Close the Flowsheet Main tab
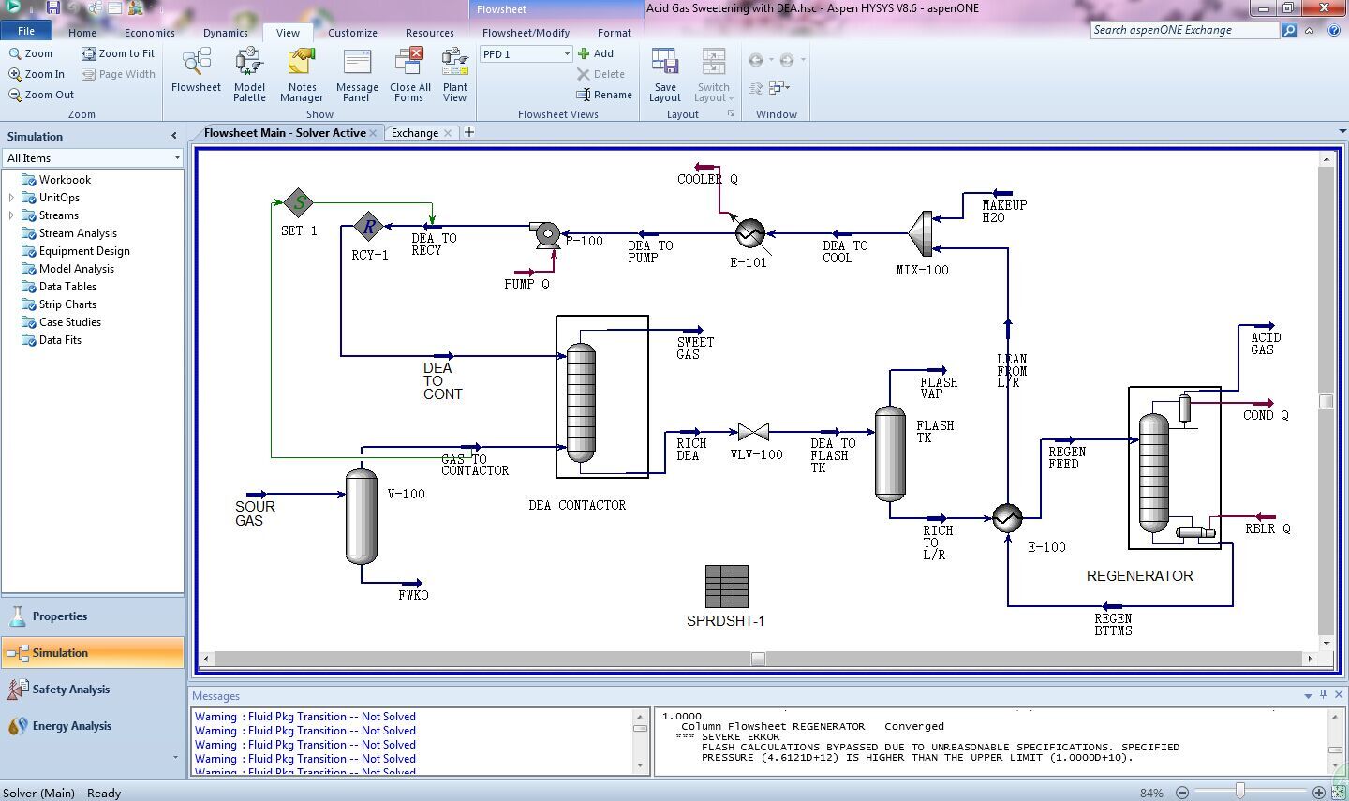The width and height of the screenshot is (1349, 801). pos(373,133)
